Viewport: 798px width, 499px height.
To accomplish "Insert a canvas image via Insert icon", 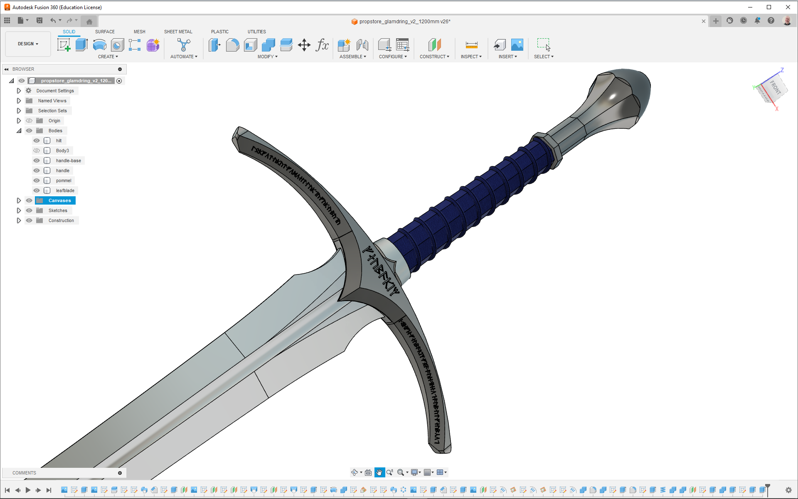I will coord(516,45).
